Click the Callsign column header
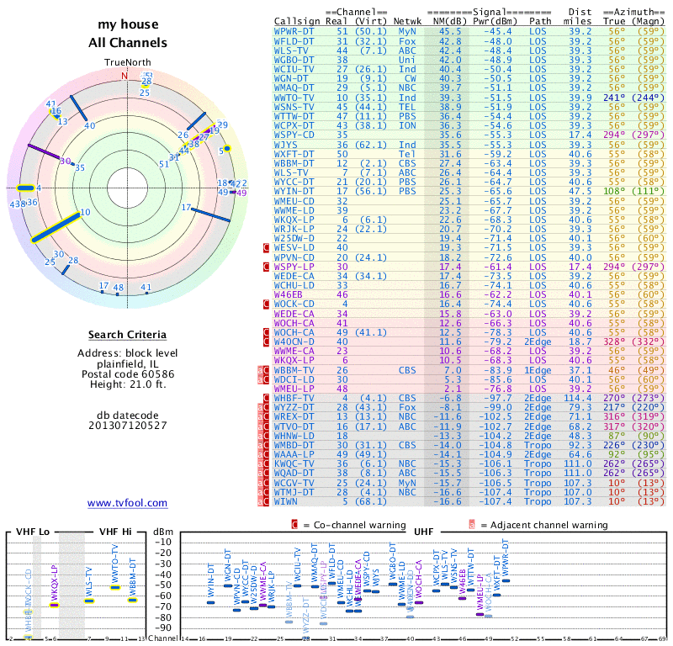Viewport: 673px width, 646px height. pos(298,20)
